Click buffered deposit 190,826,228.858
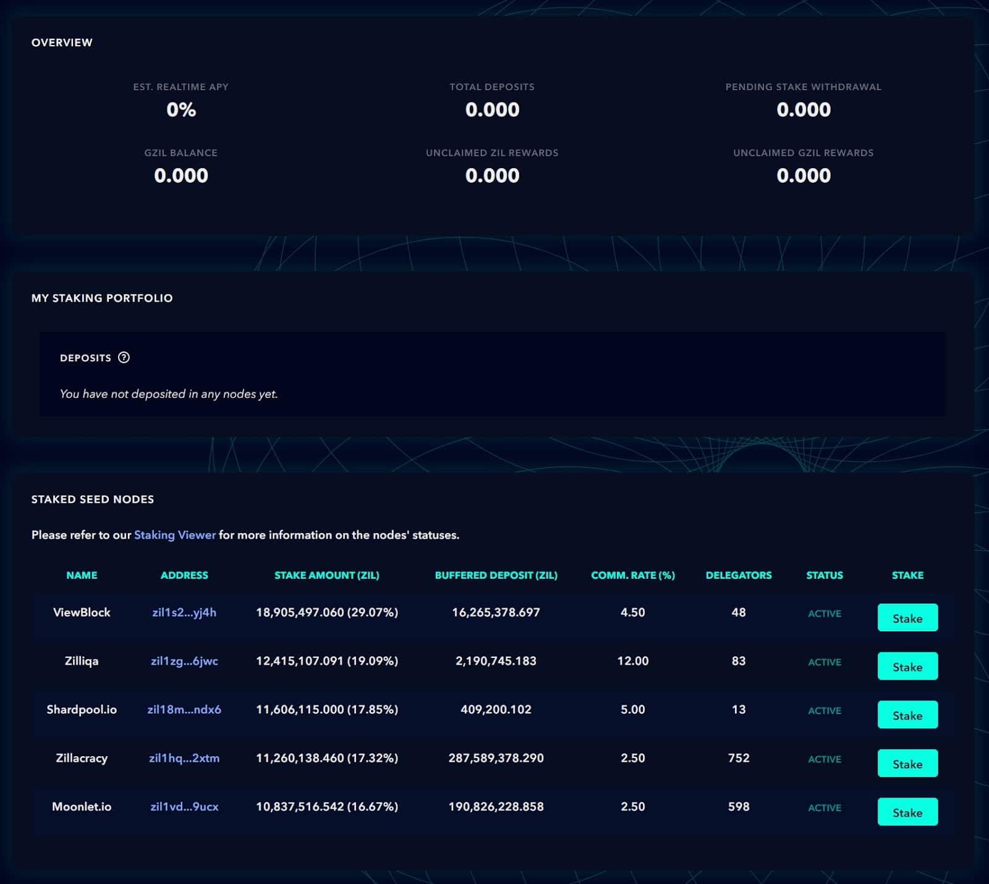The height and width of the screenshot is (884, 989). [x=496, y=806]
